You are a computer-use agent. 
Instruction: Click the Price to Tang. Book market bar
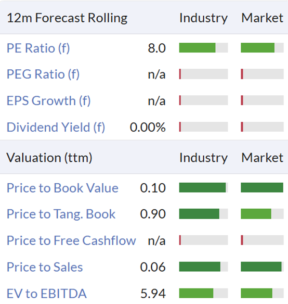[x=262, y=214]
